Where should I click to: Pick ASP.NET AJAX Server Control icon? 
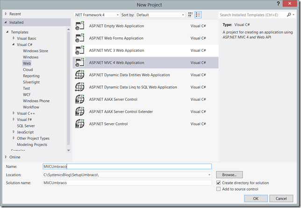79,99
